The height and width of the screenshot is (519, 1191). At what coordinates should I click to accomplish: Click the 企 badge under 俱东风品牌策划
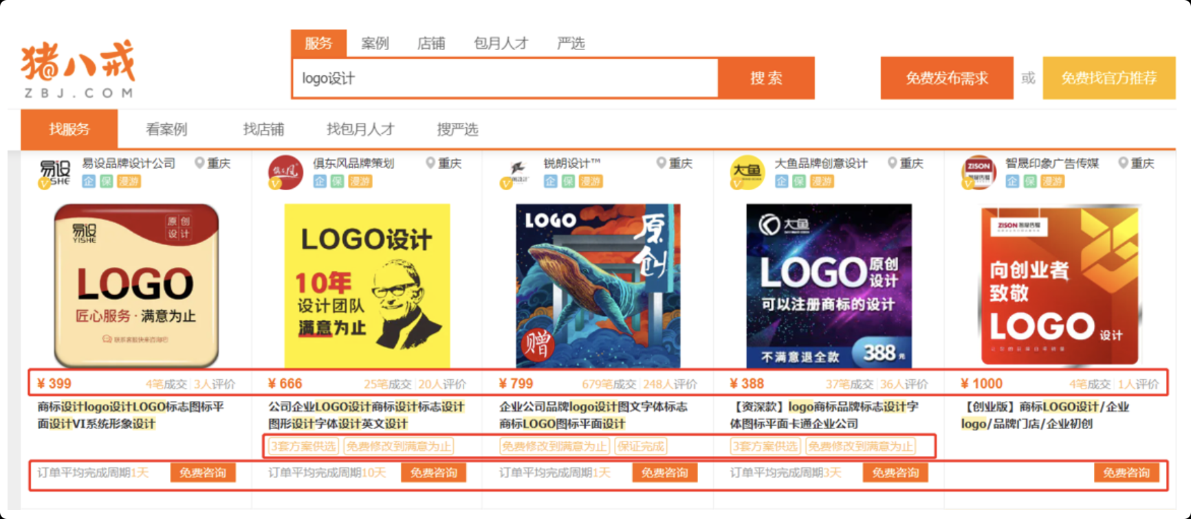(320, 181)
